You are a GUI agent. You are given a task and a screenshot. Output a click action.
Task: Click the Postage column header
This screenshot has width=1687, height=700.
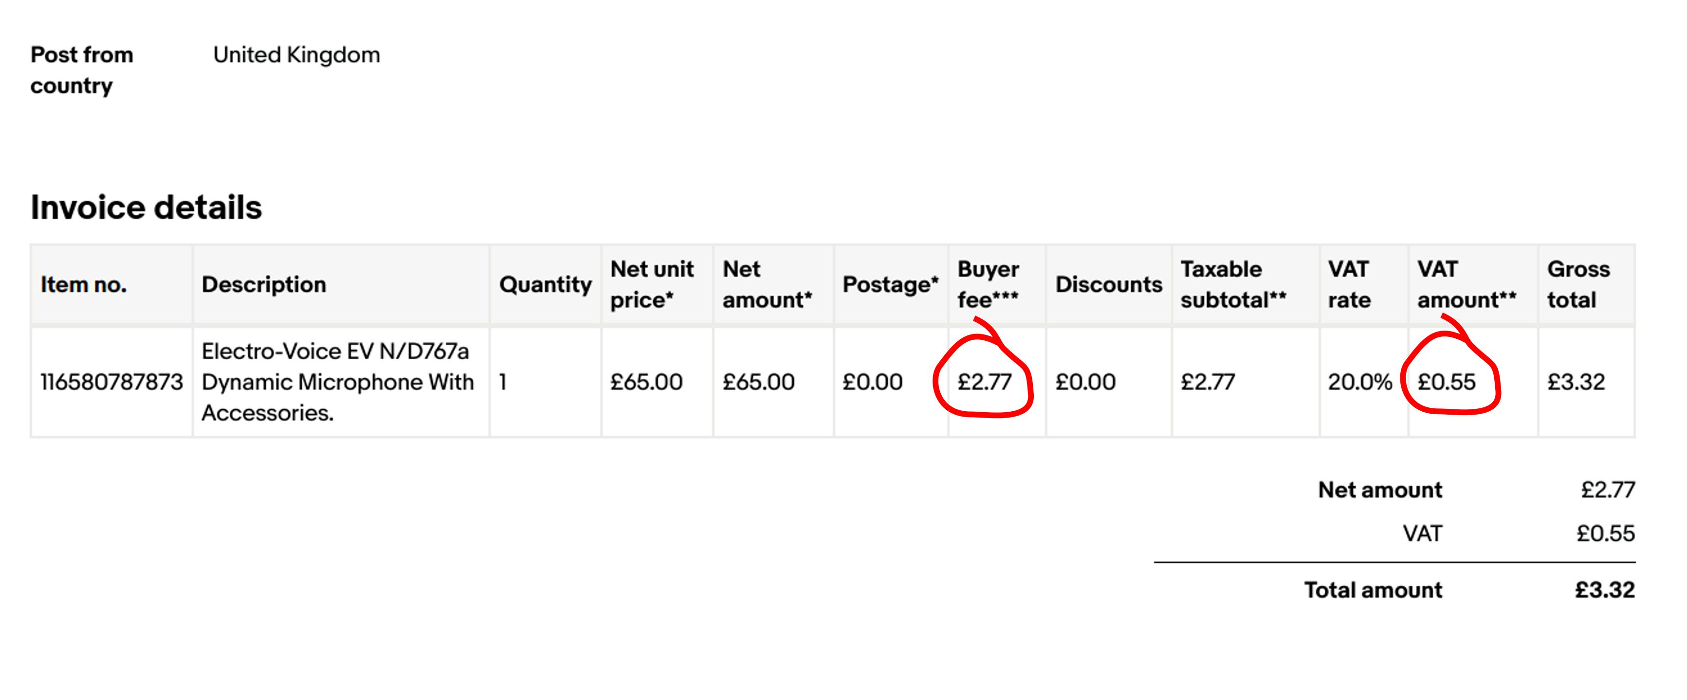click(x=890, y=284)
